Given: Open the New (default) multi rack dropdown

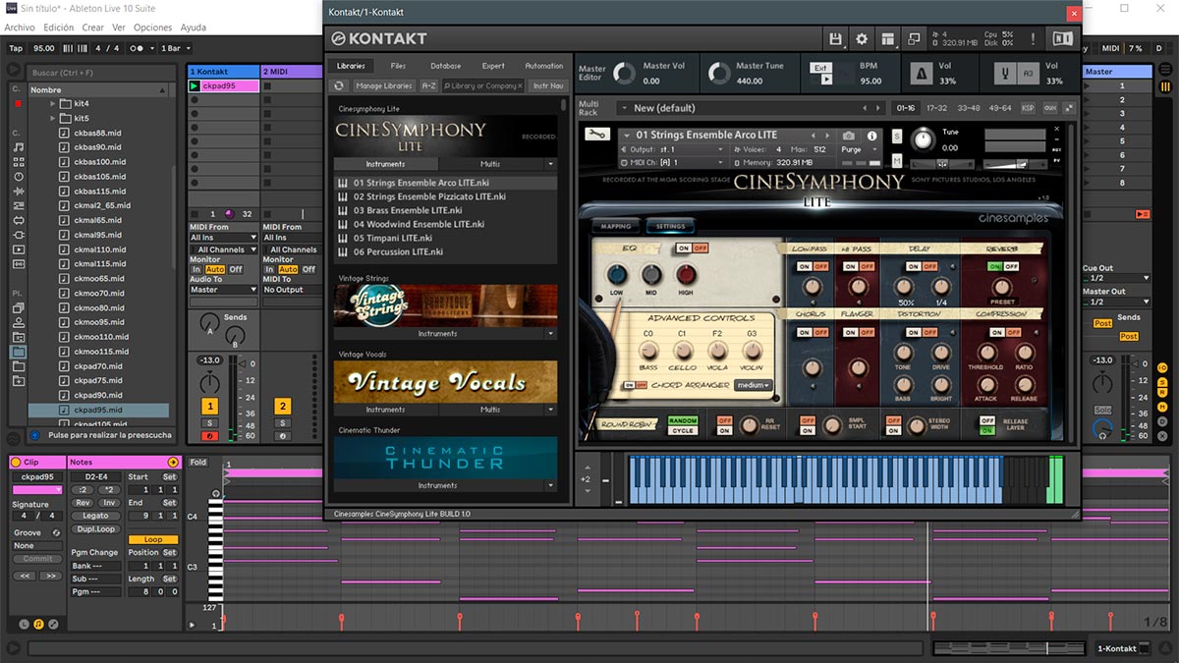Looking at the screenshot, I should point(753,108).
